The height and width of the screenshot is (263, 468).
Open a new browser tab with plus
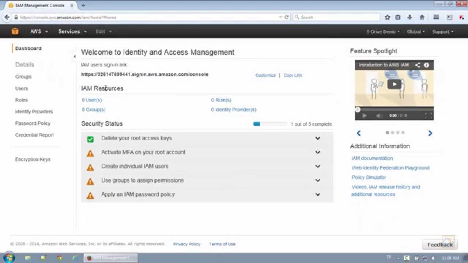pos(83,5)
